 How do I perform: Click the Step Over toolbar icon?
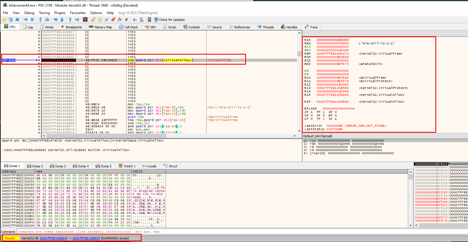(47, 19)
